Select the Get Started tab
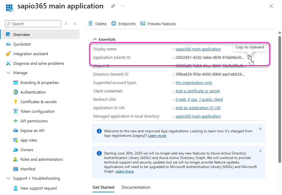The image size is (282, 195). (x=103, y=187)
